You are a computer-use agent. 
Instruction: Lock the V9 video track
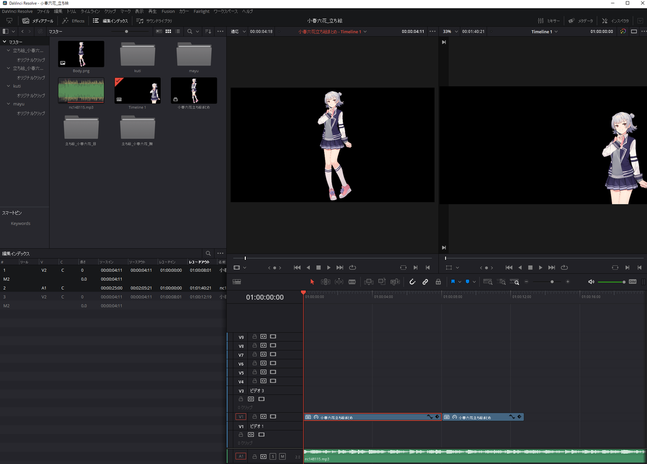click(254, 337)
